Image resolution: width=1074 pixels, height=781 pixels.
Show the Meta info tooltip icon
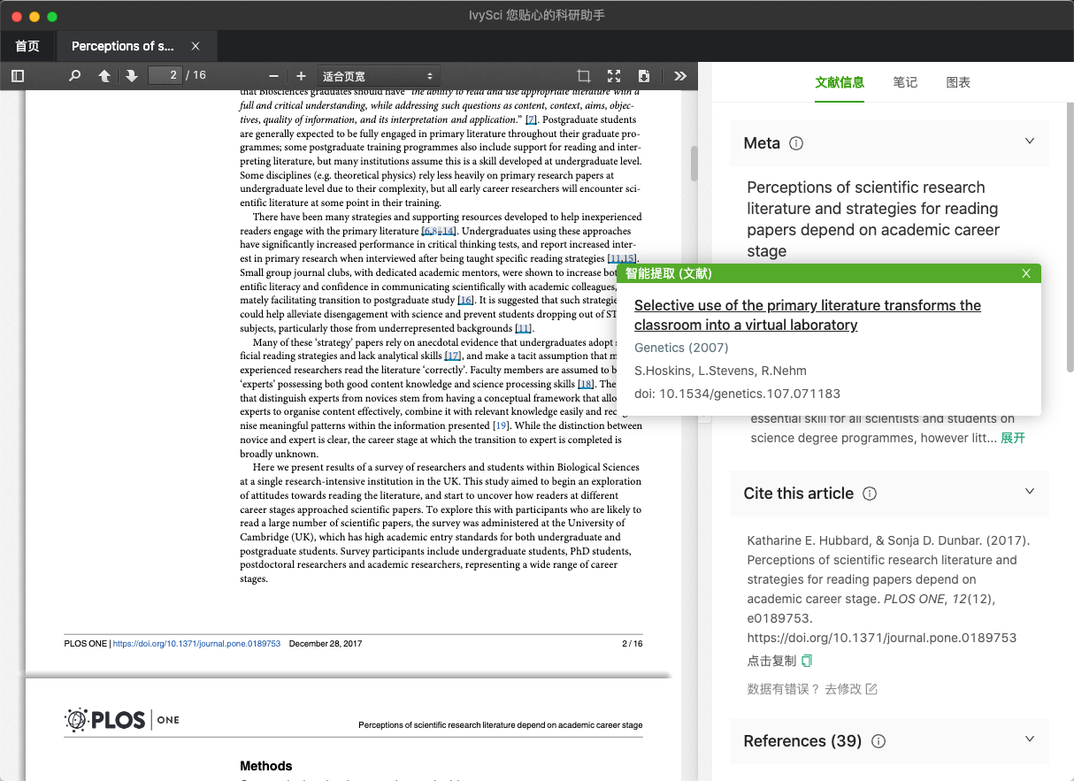coord(796,143)
